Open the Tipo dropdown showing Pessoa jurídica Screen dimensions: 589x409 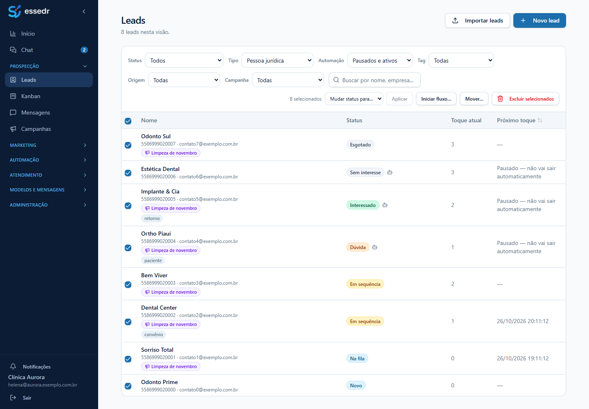pyautogui.click(x=277, y=61)
